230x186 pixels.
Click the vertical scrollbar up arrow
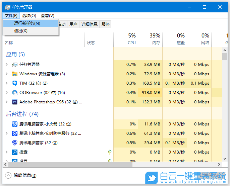coord(225,50)
